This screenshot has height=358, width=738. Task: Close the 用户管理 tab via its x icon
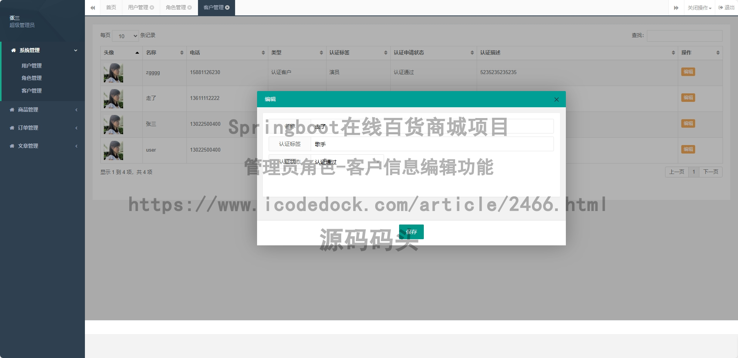pyautogui.click(x=152, y=7)
